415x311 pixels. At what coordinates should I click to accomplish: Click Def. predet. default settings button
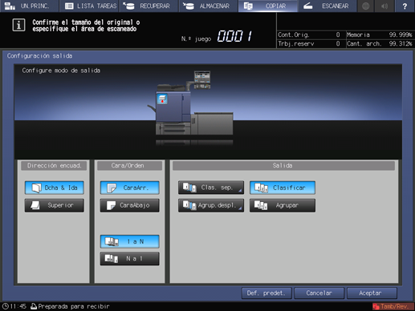click(x=266, y=293)
